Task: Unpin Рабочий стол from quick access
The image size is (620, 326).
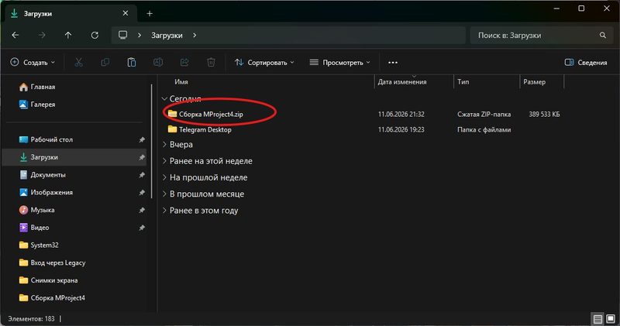Action: point(142,139)
